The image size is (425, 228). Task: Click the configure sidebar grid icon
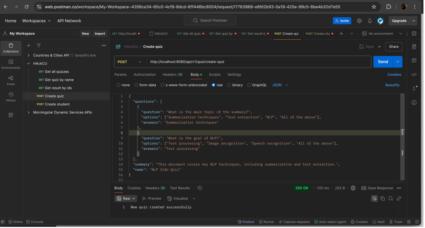point(11,115)
